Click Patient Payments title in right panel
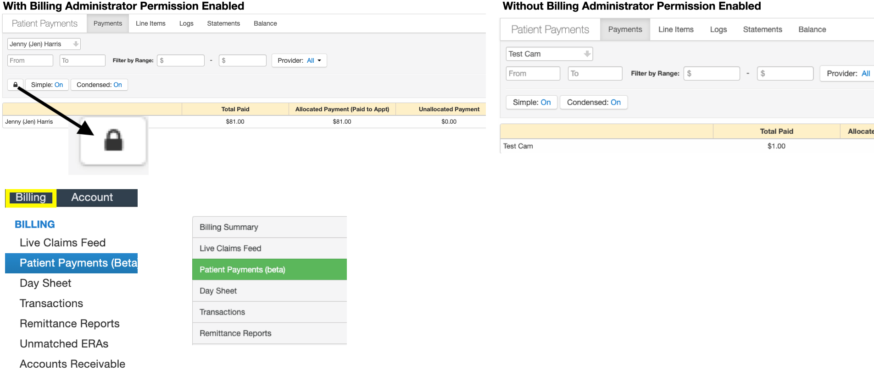The height and width of the screenshot is (370, 874). pos(550,29)
